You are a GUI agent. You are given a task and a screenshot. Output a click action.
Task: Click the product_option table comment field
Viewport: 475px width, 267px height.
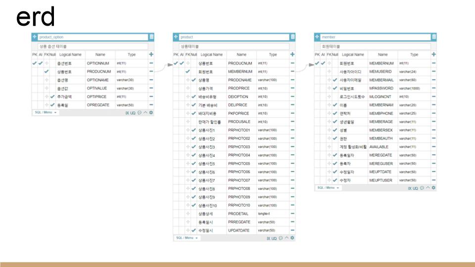point(93,46)
